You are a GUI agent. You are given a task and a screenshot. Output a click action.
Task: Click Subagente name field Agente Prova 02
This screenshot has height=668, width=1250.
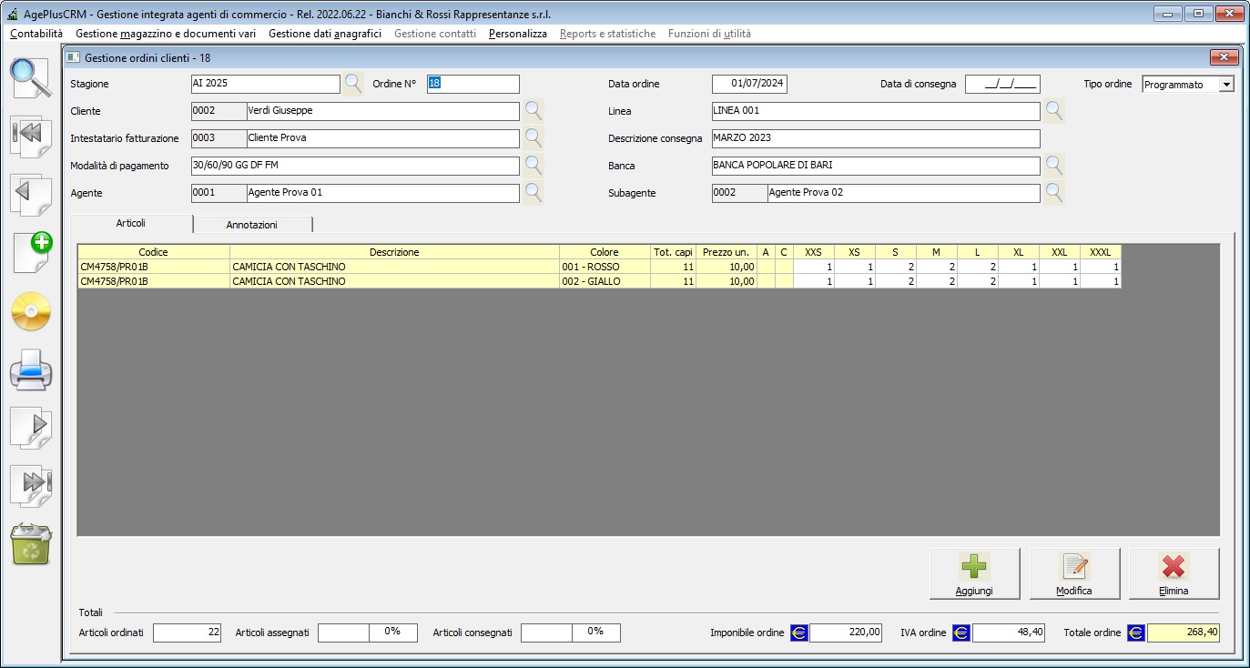coord(903,193)
